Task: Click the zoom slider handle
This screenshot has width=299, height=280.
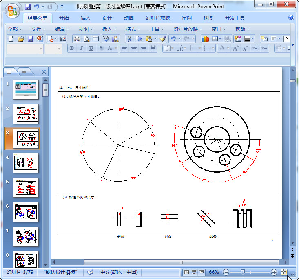Action: coord(243,272)
